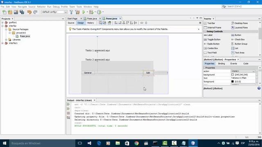Viewport: 262px width, 147px height.
Task: Collapse the proyecto1 package node
Action: pos(10,33)
